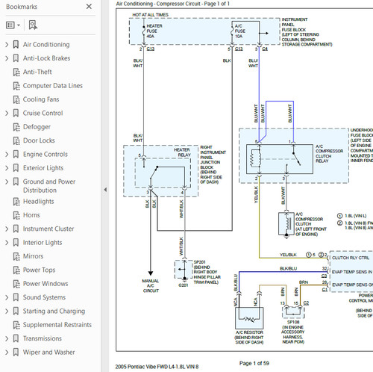Click the A/C Compressor Clutch Relay in the diagram

[280, 159]
